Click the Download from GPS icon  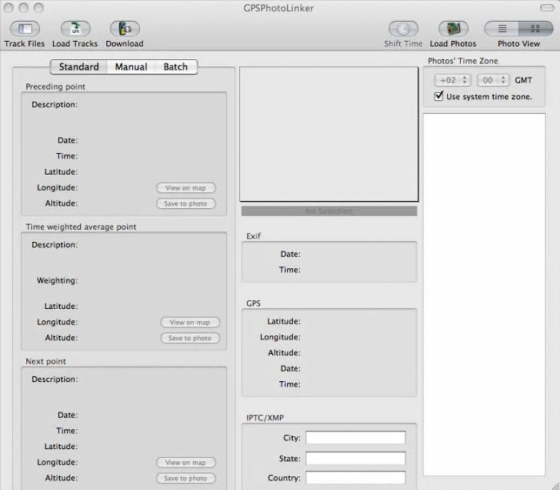tap(125, 29)
